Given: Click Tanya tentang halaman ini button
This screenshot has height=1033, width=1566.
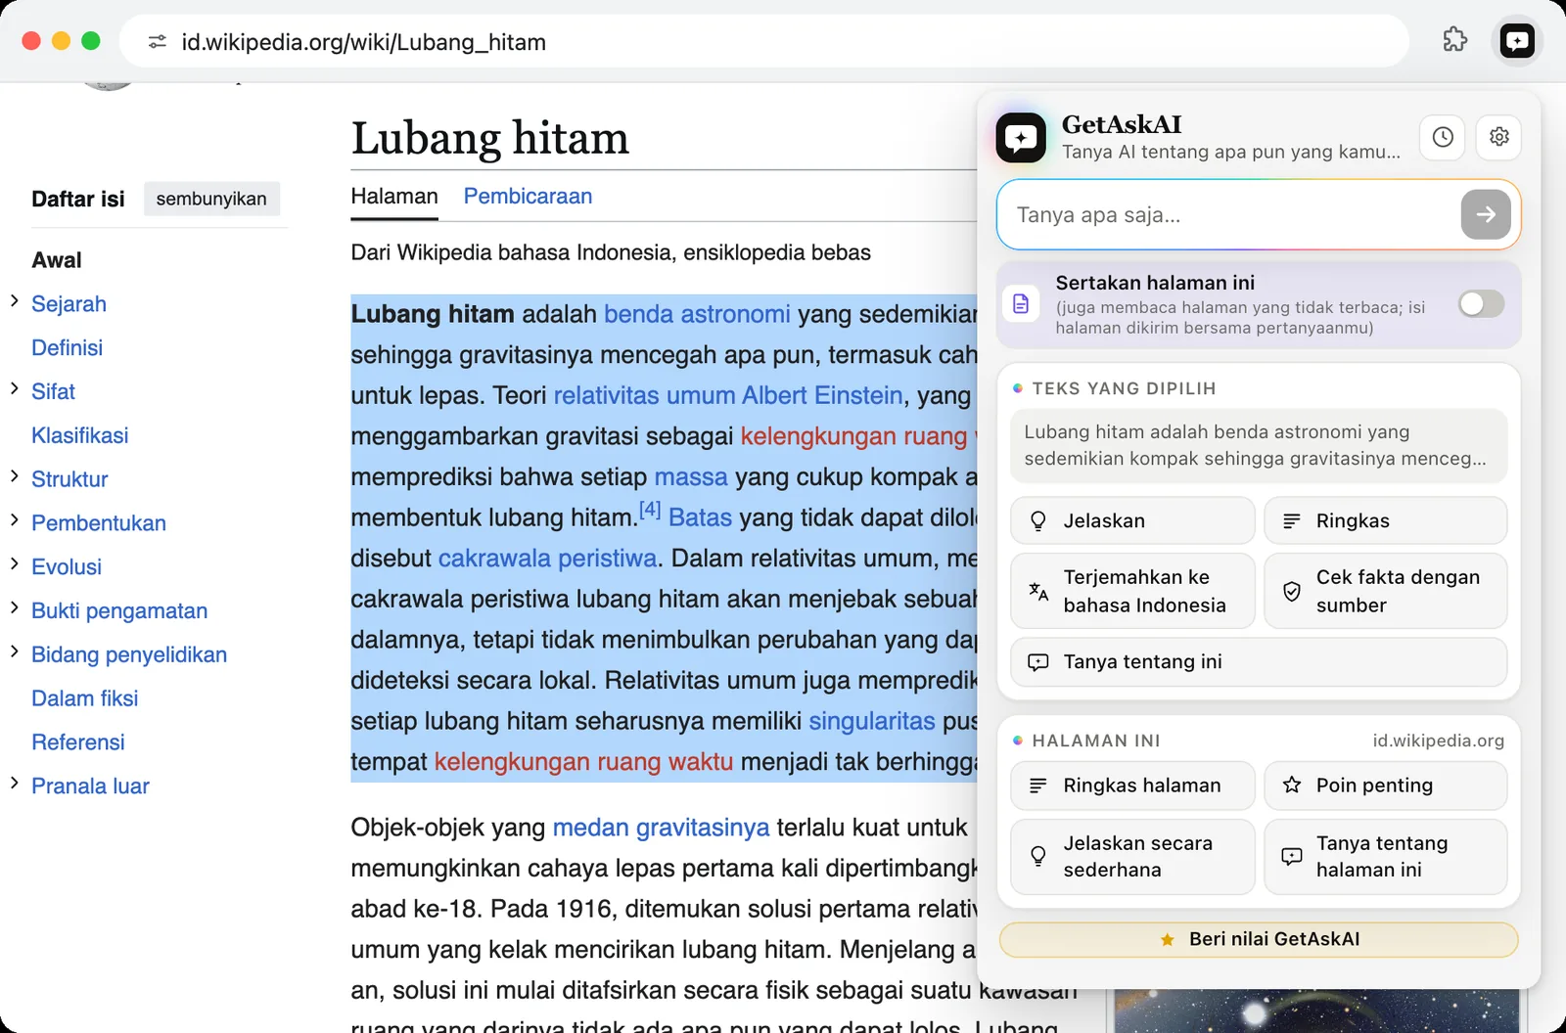Looking at the screenshot, I should (1385, 857).
